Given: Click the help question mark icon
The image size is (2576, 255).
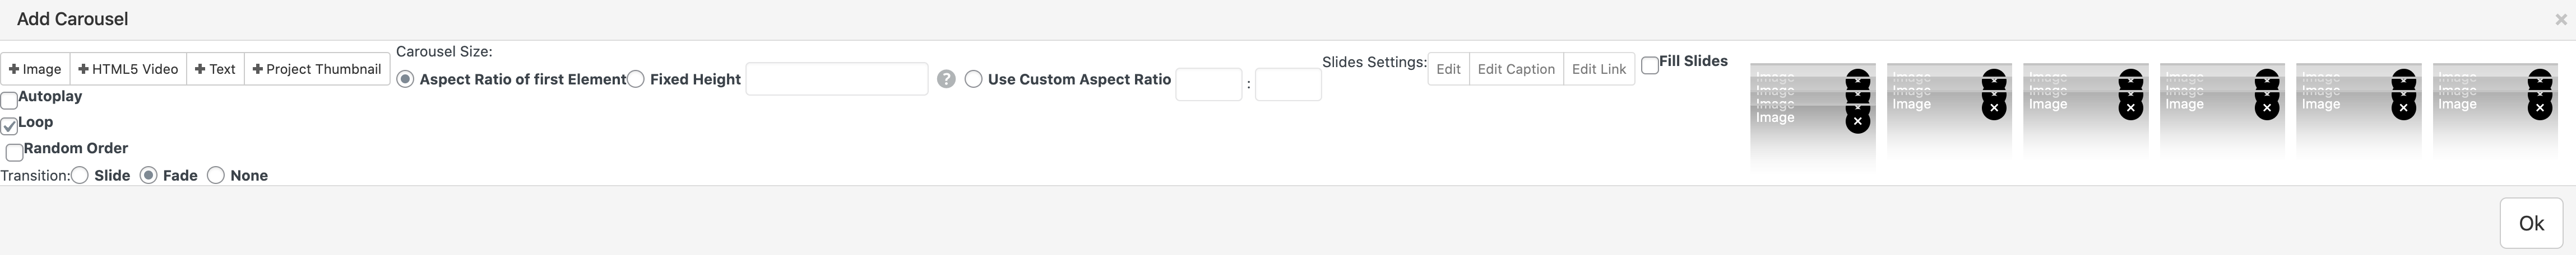Looking at the screenshot, I should click(x=946, y=79).
